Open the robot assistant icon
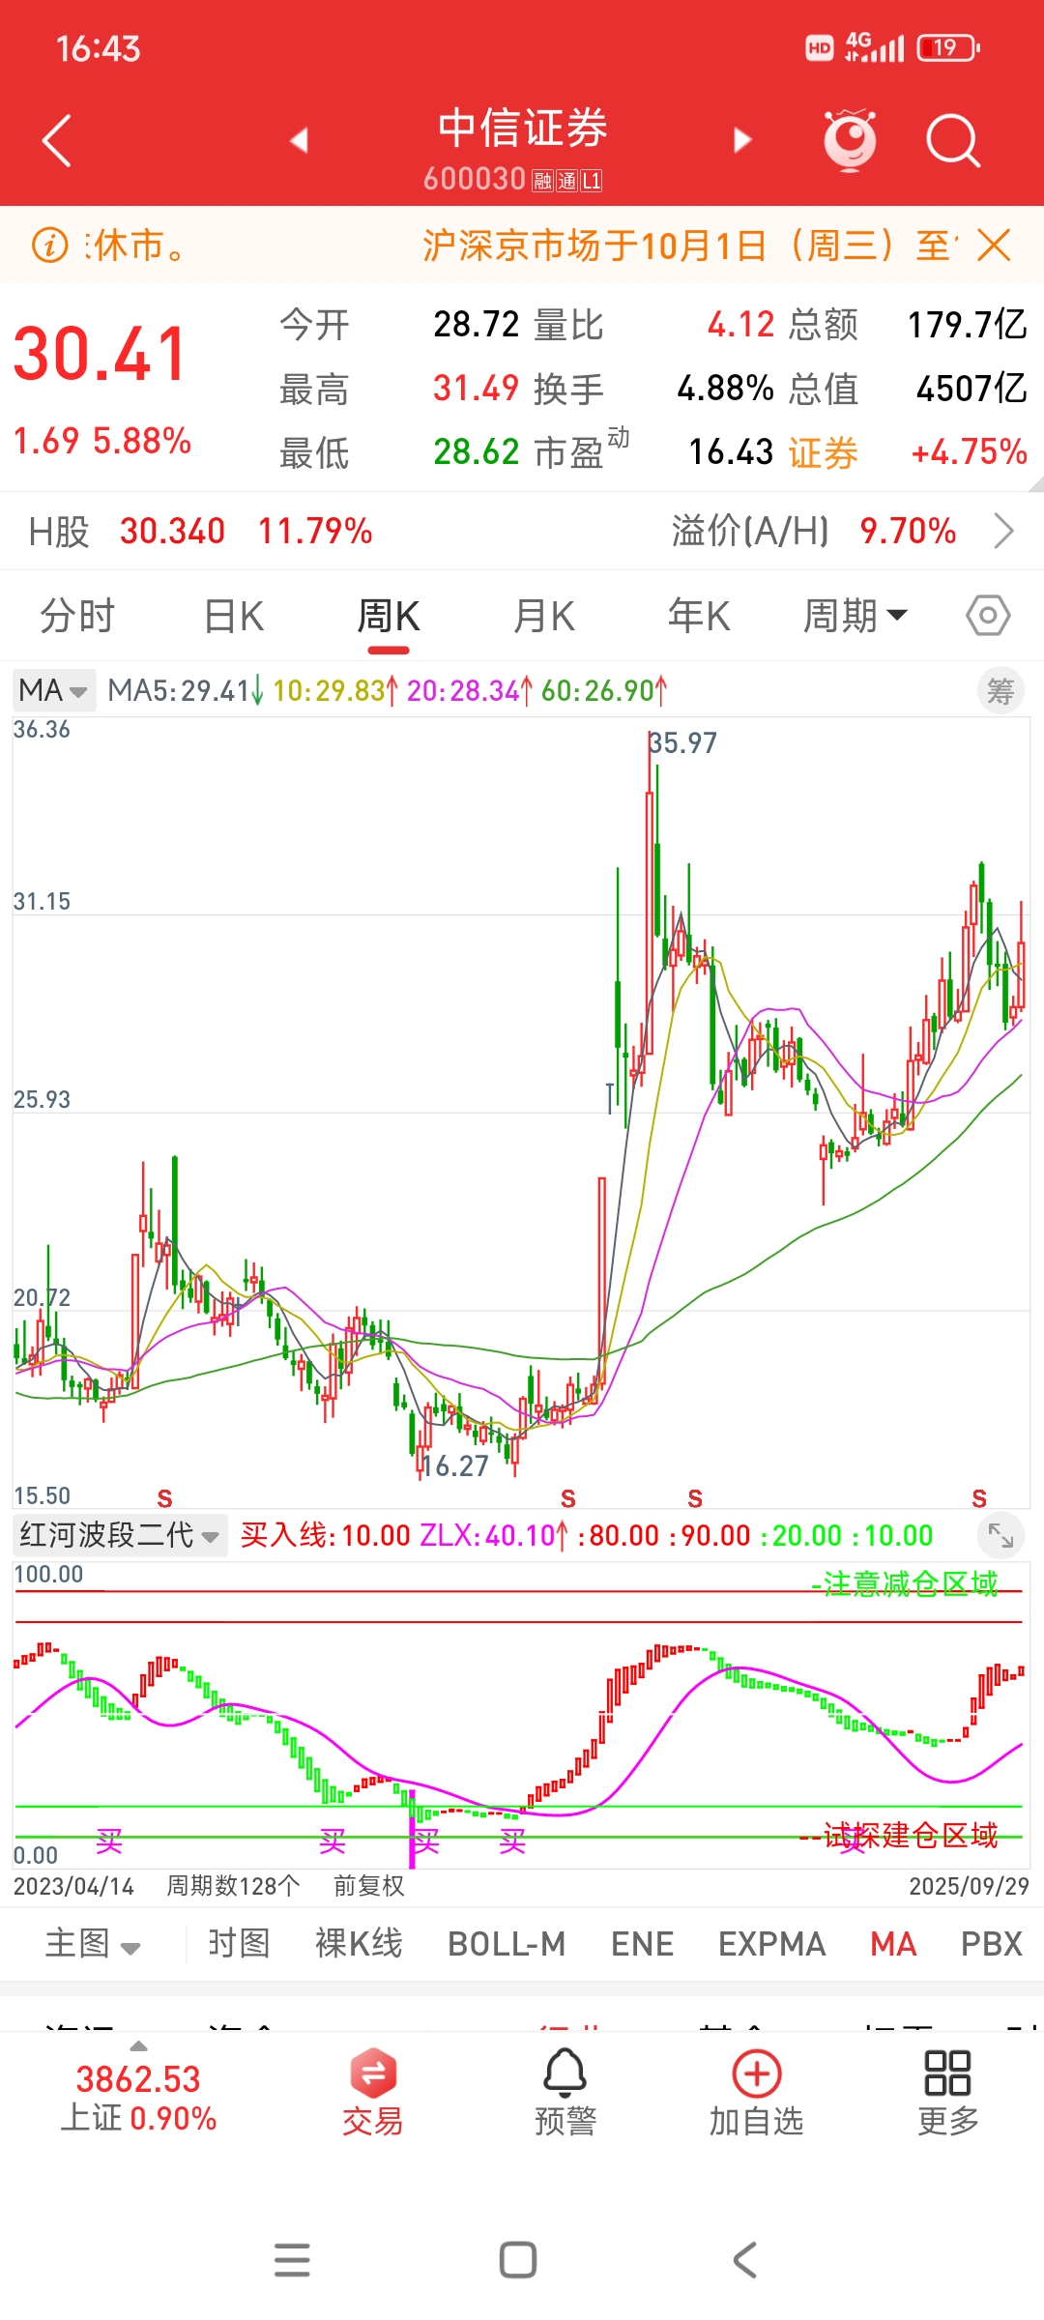 [x=850, y=140]
